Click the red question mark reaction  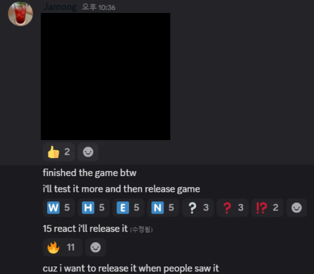[x=233, y=208]
